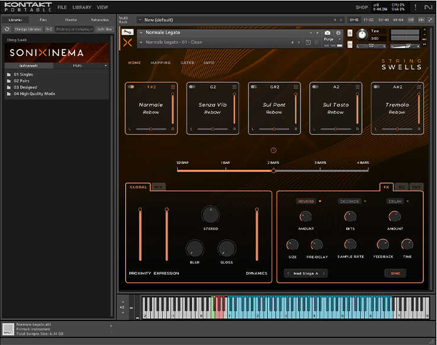Click the next instrument arrow beside Normale Legato

[x=317, y=33]
